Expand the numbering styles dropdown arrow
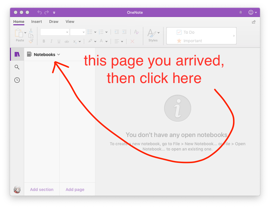Viewport: 270px width, 208px height. [x=106, y=32]
